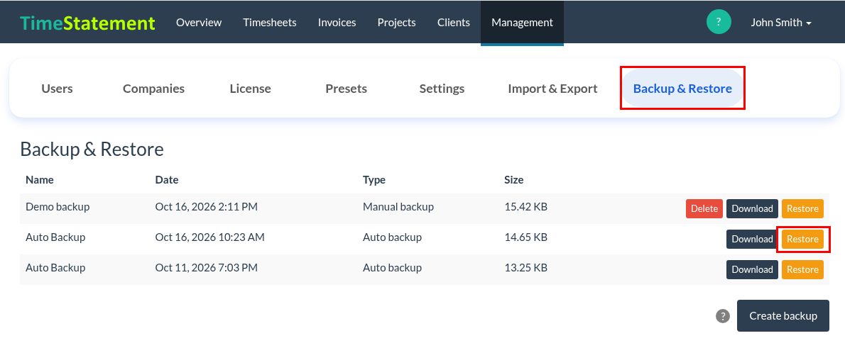Click the 'Manual backup' type cell

click(x=398, y=206)
